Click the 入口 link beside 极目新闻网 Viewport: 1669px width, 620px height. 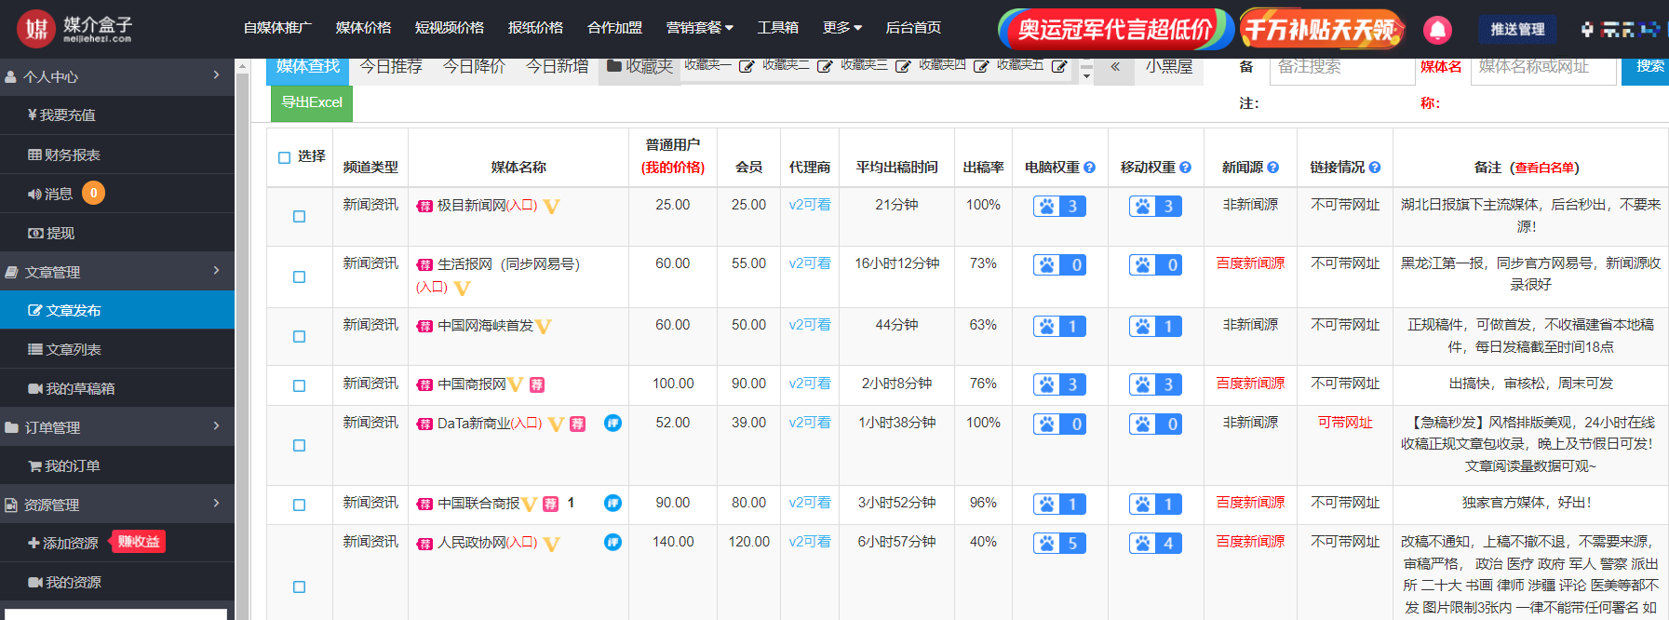pos(522,205)
